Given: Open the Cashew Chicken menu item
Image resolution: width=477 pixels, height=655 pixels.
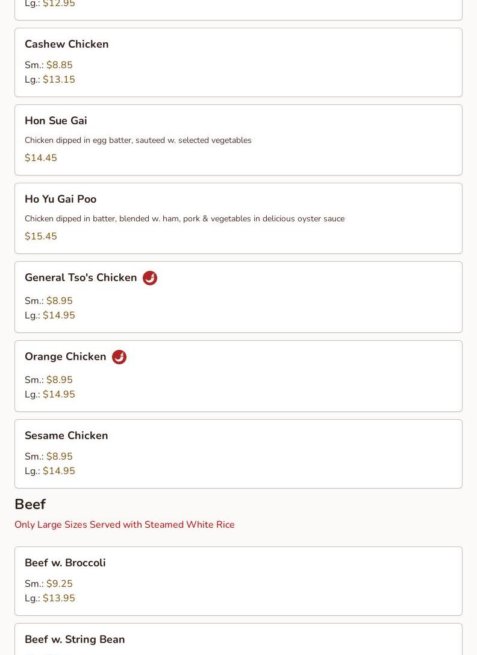Looking at the screenshot, I should (x=238, y=63).
